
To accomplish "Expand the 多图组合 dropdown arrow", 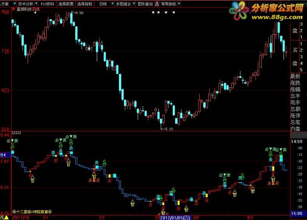I will click(134, 4).
